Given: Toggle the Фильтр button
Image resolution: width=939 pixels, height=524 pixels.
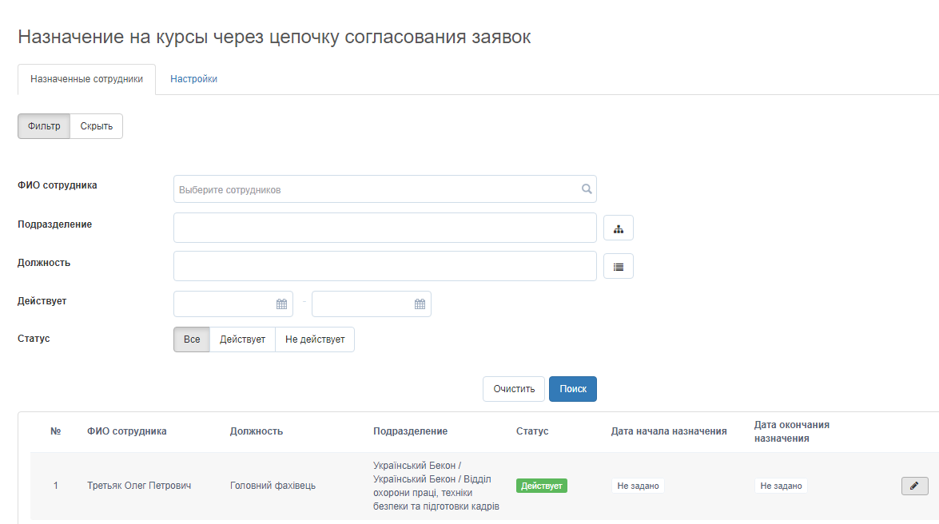Looking at the screenshot, I should (44, 126).
